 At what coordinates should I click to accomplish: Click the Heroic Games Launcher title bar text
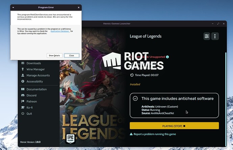point(117,24)
